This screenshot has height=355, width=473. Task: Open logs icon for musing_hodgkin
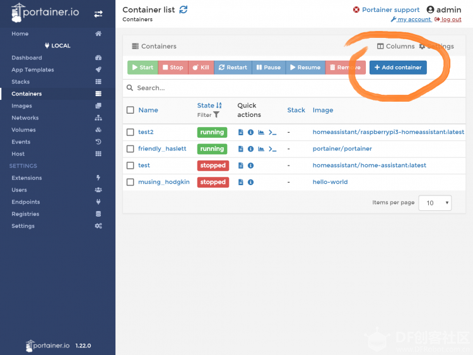pos(240,182)
